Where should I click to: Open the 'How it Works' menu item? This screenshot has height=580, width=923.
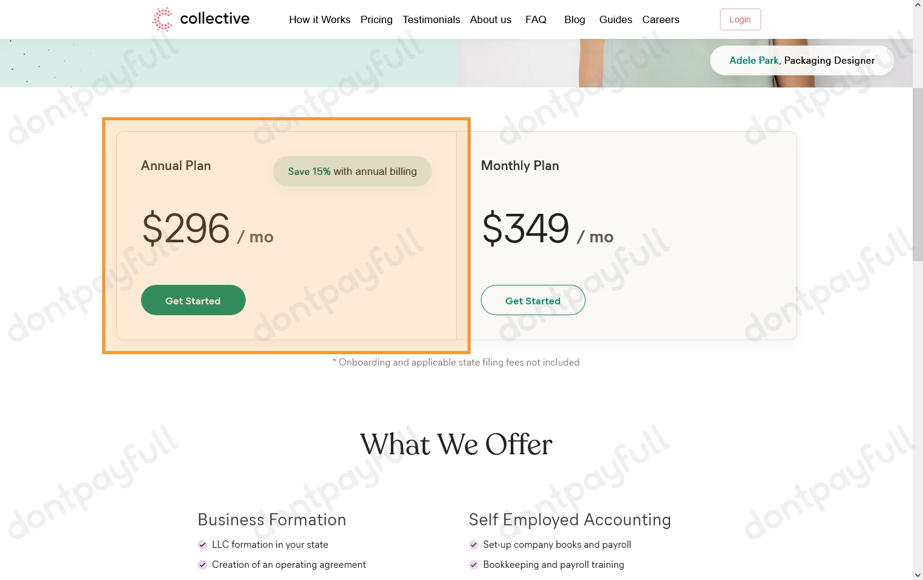click(x=320, y=19)
